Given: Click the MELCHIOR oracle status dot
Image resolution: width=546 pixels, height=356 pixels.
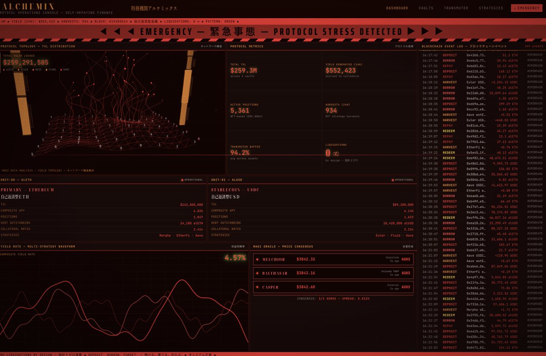Looking at the screenshot, I should [x=257, y=259].
